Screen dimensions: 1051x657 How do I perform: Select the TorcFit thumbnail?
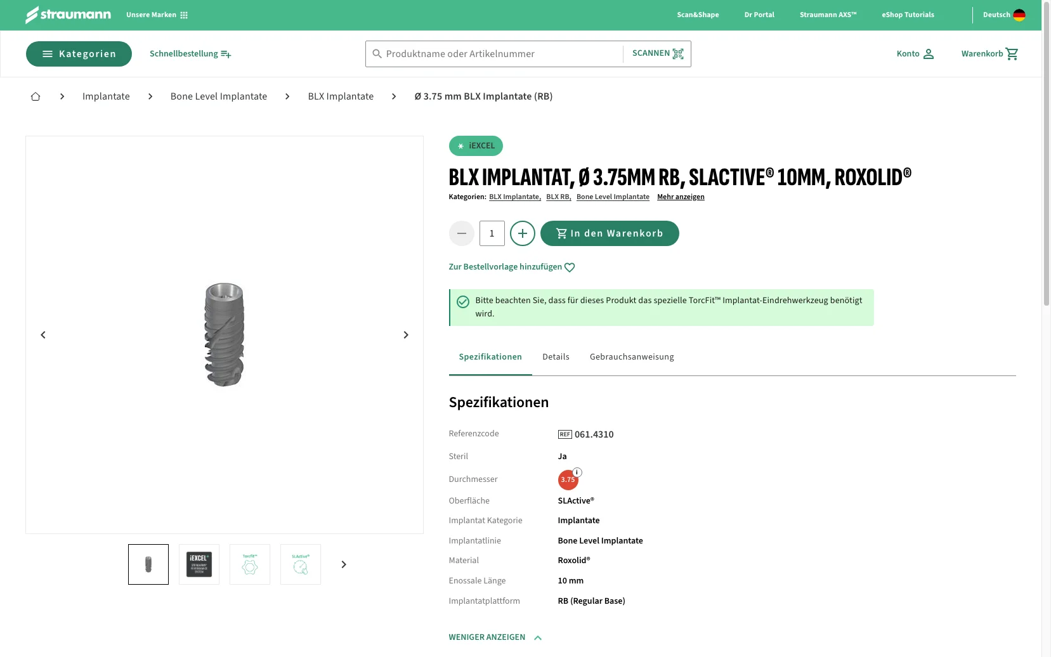250,564
